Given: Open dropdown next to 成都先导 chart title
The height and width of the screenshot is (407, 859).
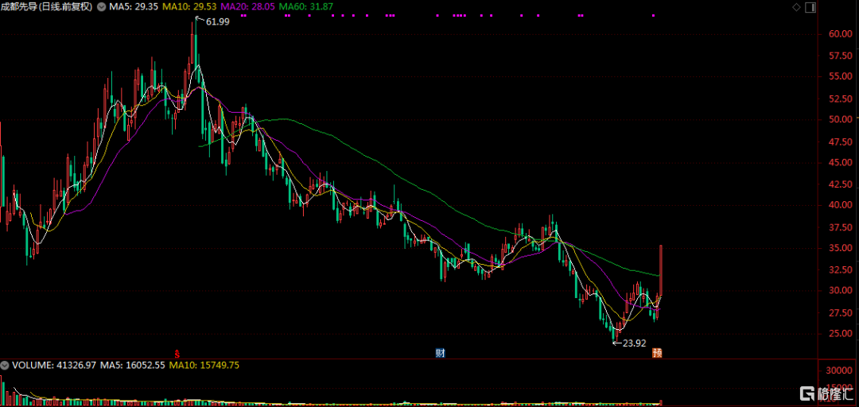Looking at the screenshot, I should coord(100,7).
